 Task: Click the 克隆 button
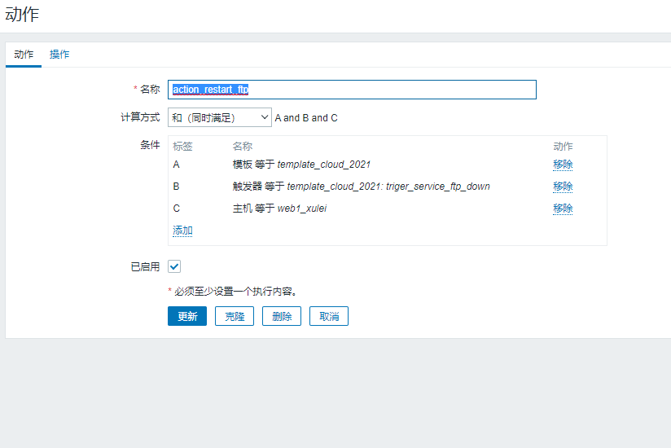(235, 316)
